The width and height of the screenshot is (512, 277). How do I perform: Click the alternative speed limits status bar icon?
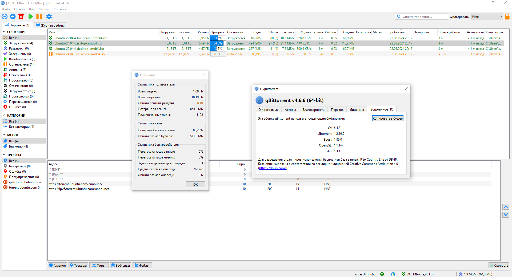coord(393,274)
